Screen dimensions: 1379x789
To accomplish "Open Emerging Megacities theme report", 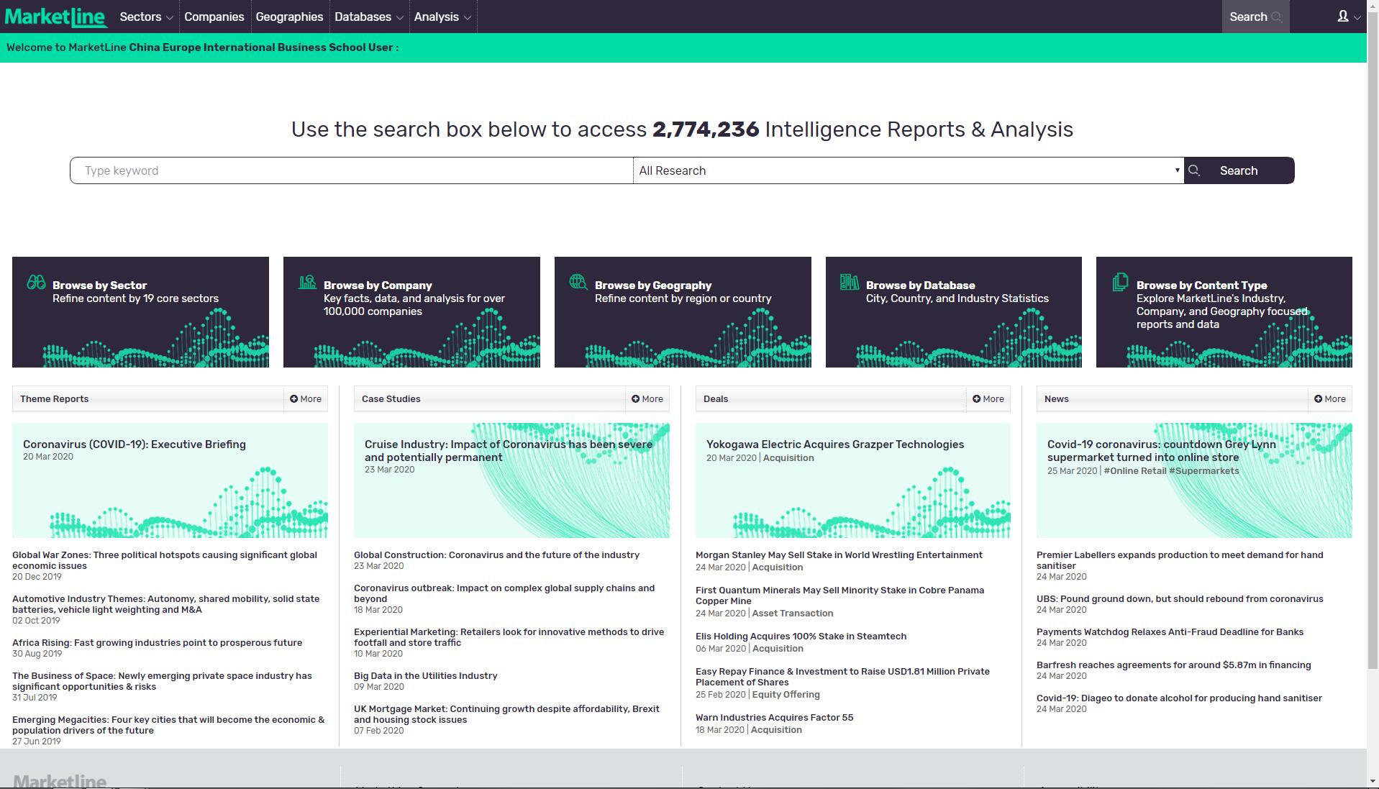I will tap(168, 725).
